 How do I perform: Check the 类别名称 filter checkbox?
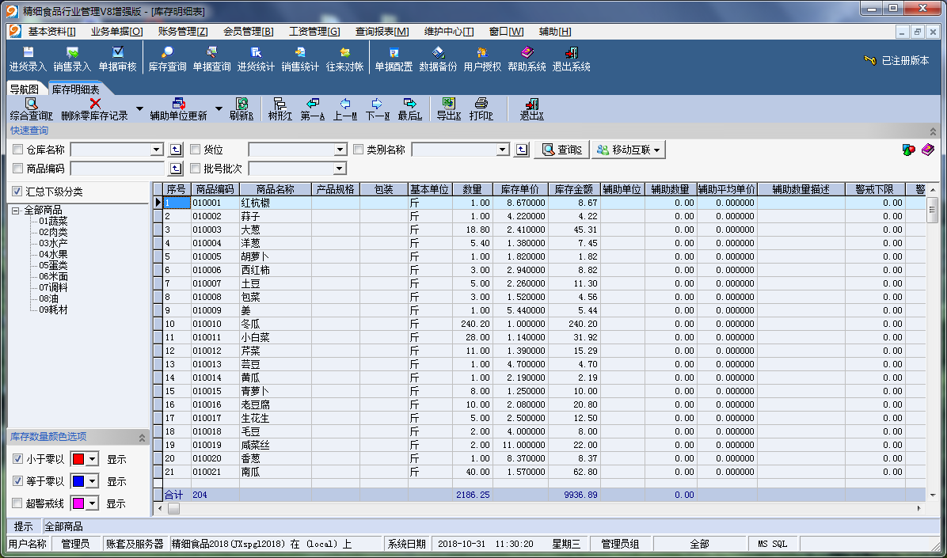[358, 150]
